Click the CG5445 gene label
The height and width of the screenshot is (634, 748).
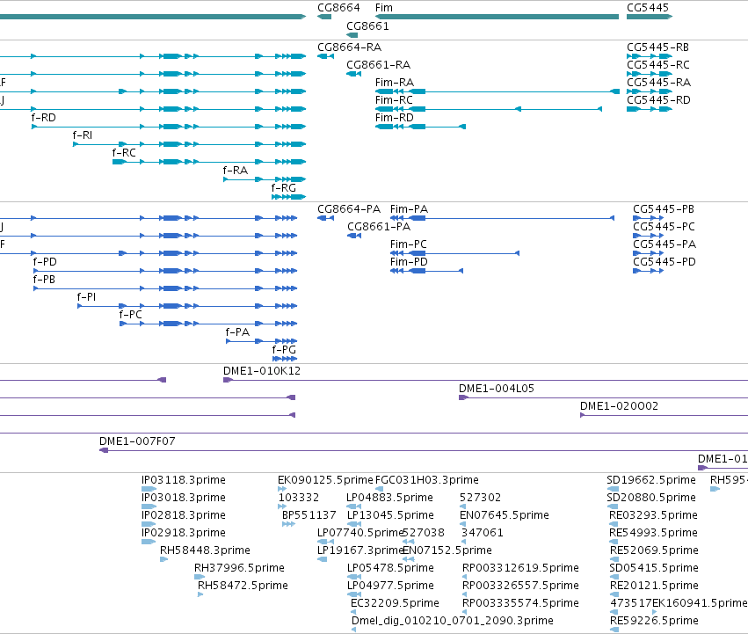pos(648,8)
